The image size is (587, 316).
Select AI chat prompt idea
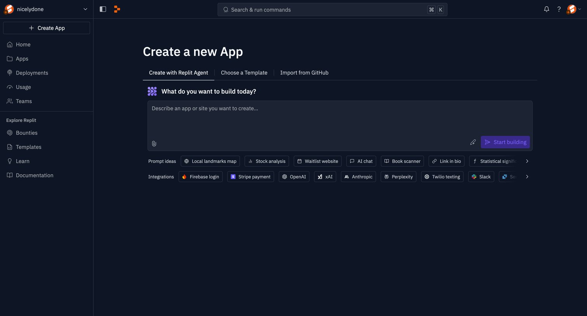361,161
